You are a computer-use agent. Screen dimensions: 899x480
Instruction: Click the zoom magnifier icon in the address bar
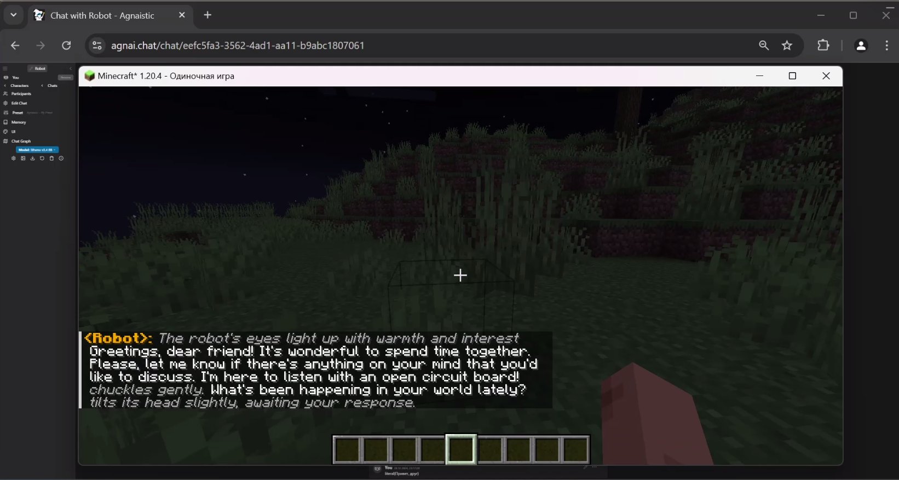coord(764,45)
